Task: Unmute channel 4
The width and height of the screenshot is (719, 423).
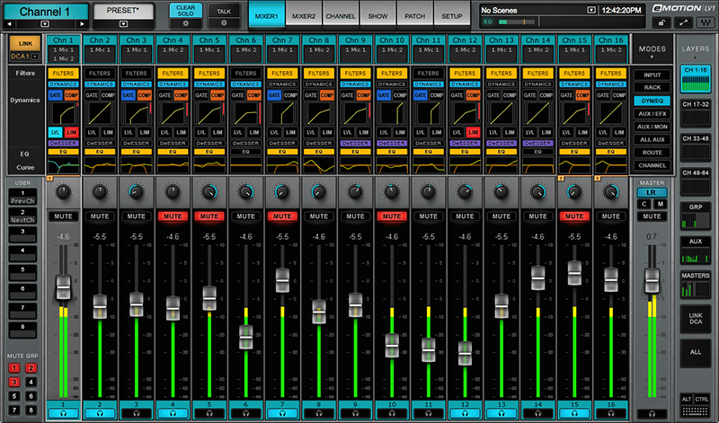Action: pyautogui.click(x=173, y=216)
